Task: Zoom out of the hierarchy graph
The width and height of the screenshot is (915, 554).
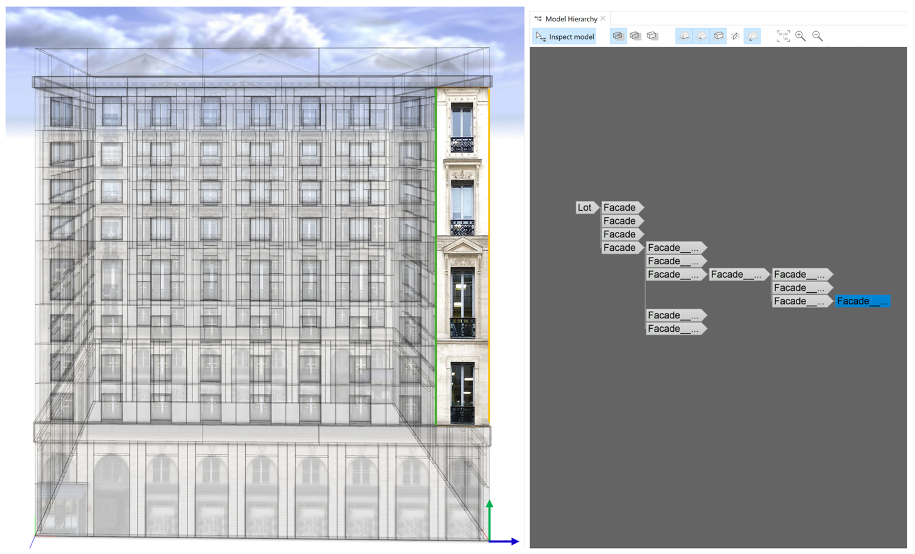Action: [x=818, y=36]
